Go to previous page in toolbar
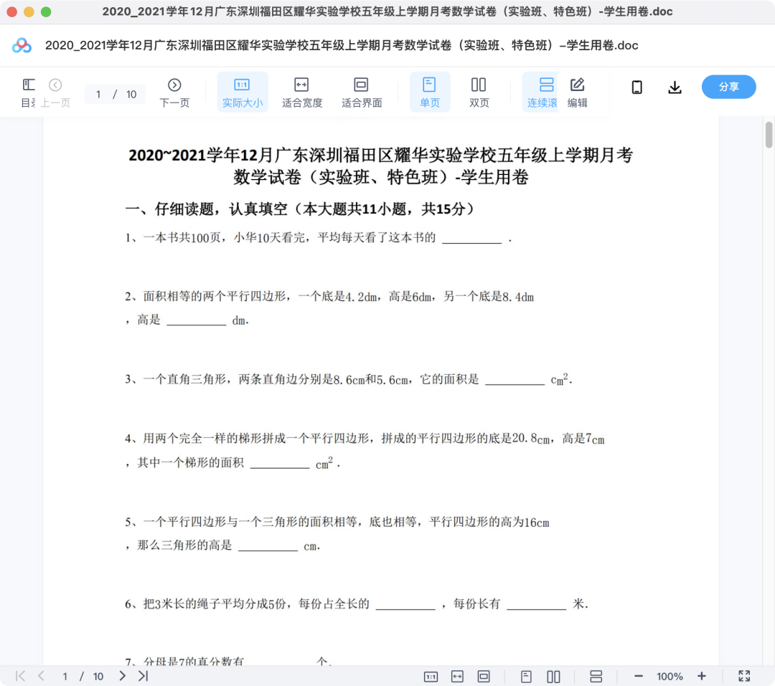The height and width of the screenshot is (686, 775). point(55,92)
